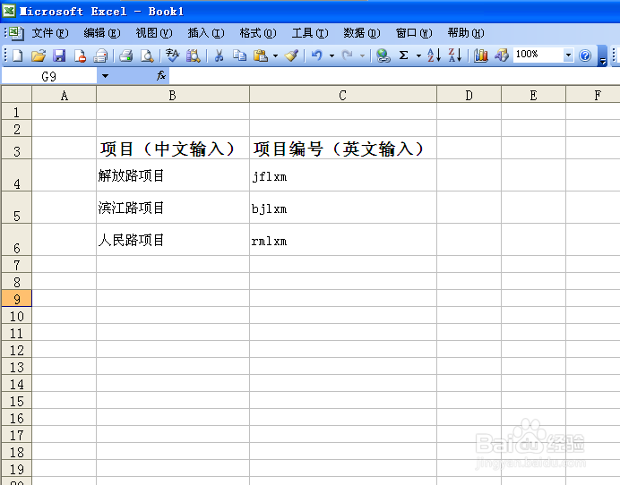Screen dimensions: 620x485
Task: Open the 工具(T) menu
Action: pyautogui.click(x=310, y=33)
